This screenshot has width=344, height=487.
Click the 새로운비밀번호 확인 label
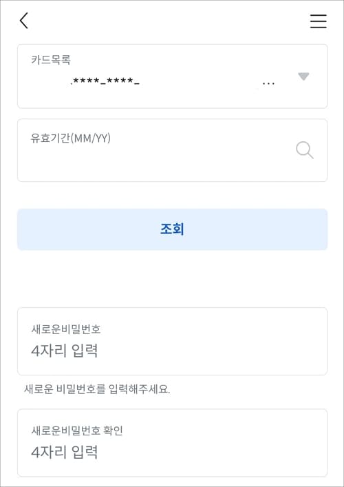77,431
